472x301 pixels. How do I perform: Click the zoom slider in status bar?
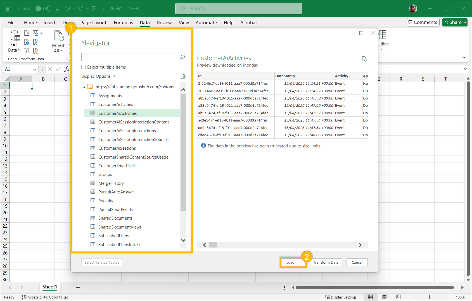pos(429,297)
